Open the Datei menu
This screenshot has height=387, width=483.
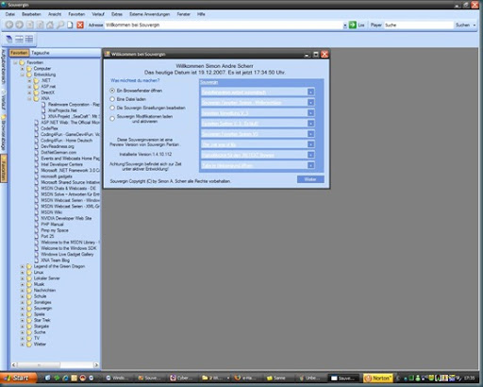point(9,14)
